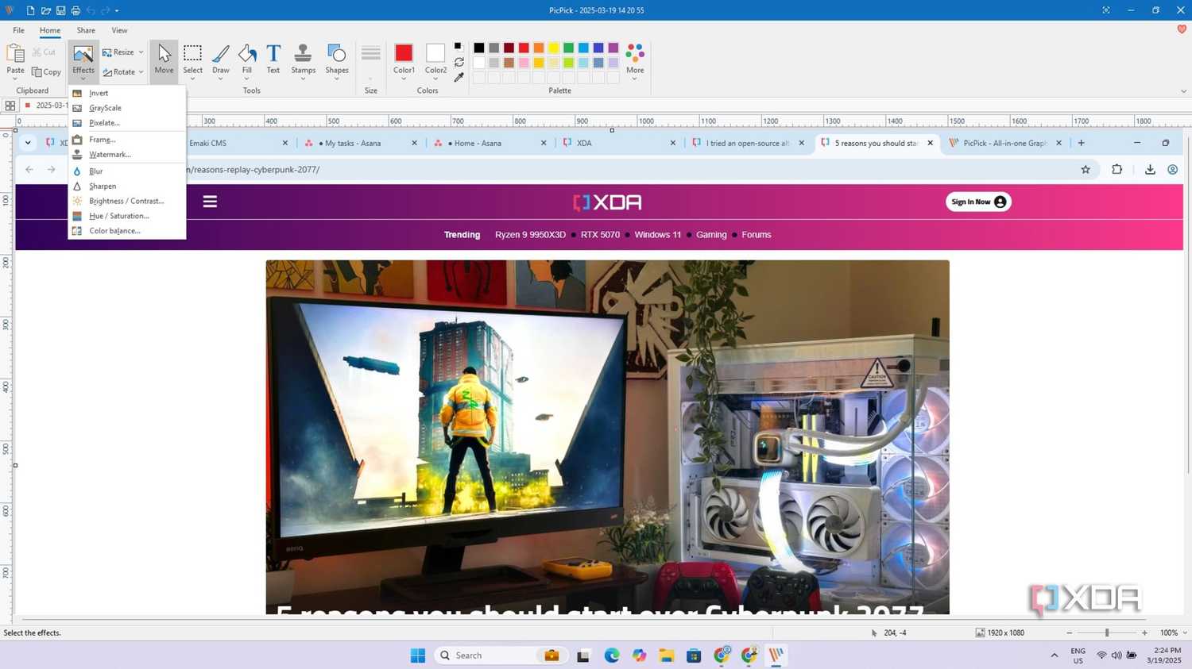Adjust the zoom slider in the status bar

(x=1107, y=632)
